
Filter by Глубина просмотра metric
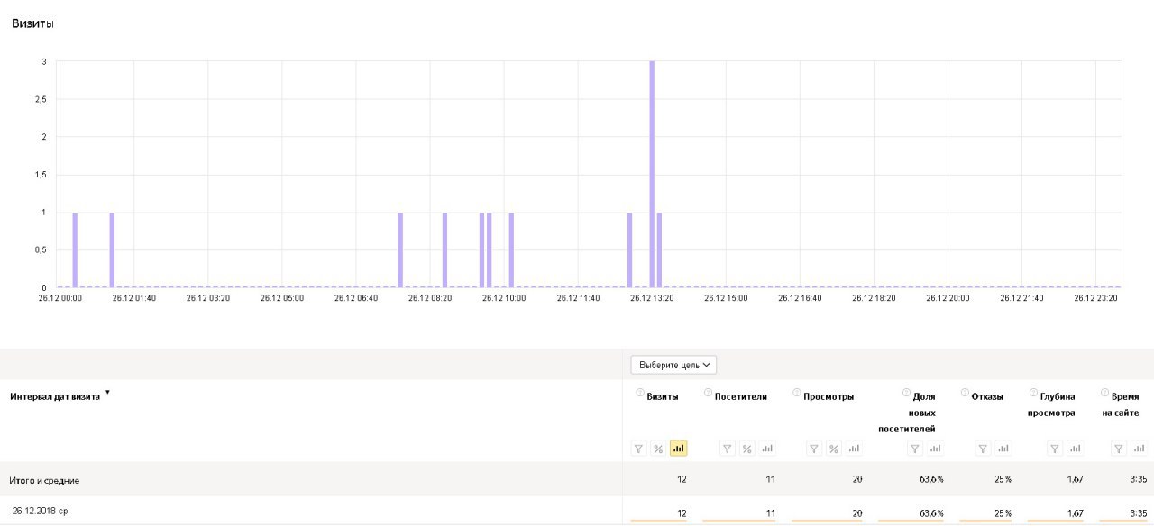click(x=1055, y=449)
